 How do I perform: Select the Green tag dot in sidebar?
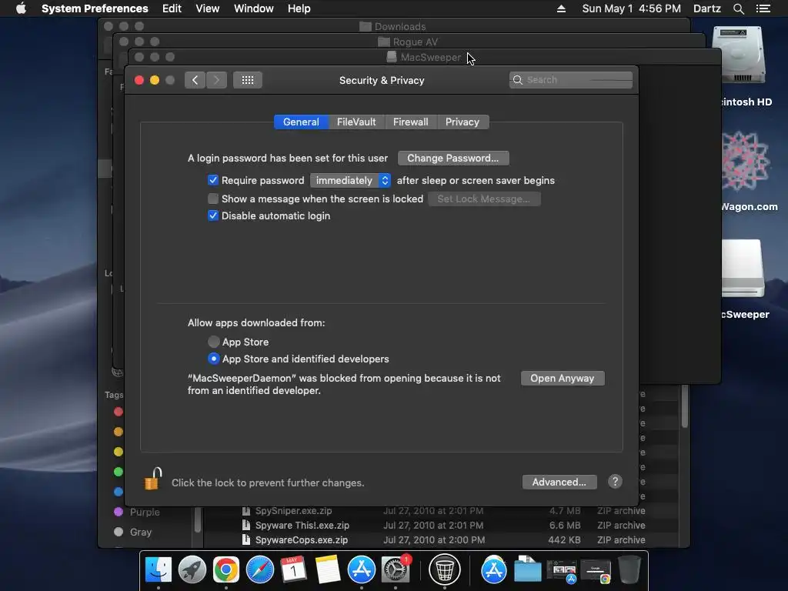(x=118, y=472)
